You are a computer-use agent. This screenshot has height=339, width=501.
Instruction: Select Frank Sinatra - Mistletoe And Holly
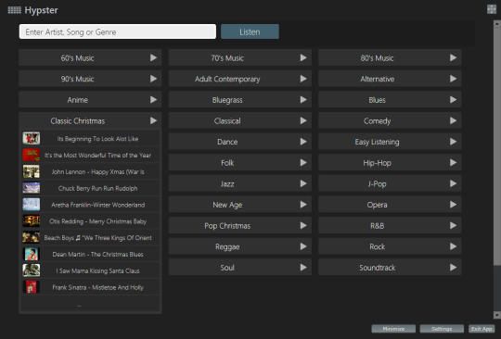pyautogui.click(x=97, y=287)
